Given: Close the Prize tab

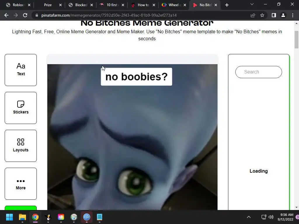Looking at the screenshot, I should coord(60,5).
